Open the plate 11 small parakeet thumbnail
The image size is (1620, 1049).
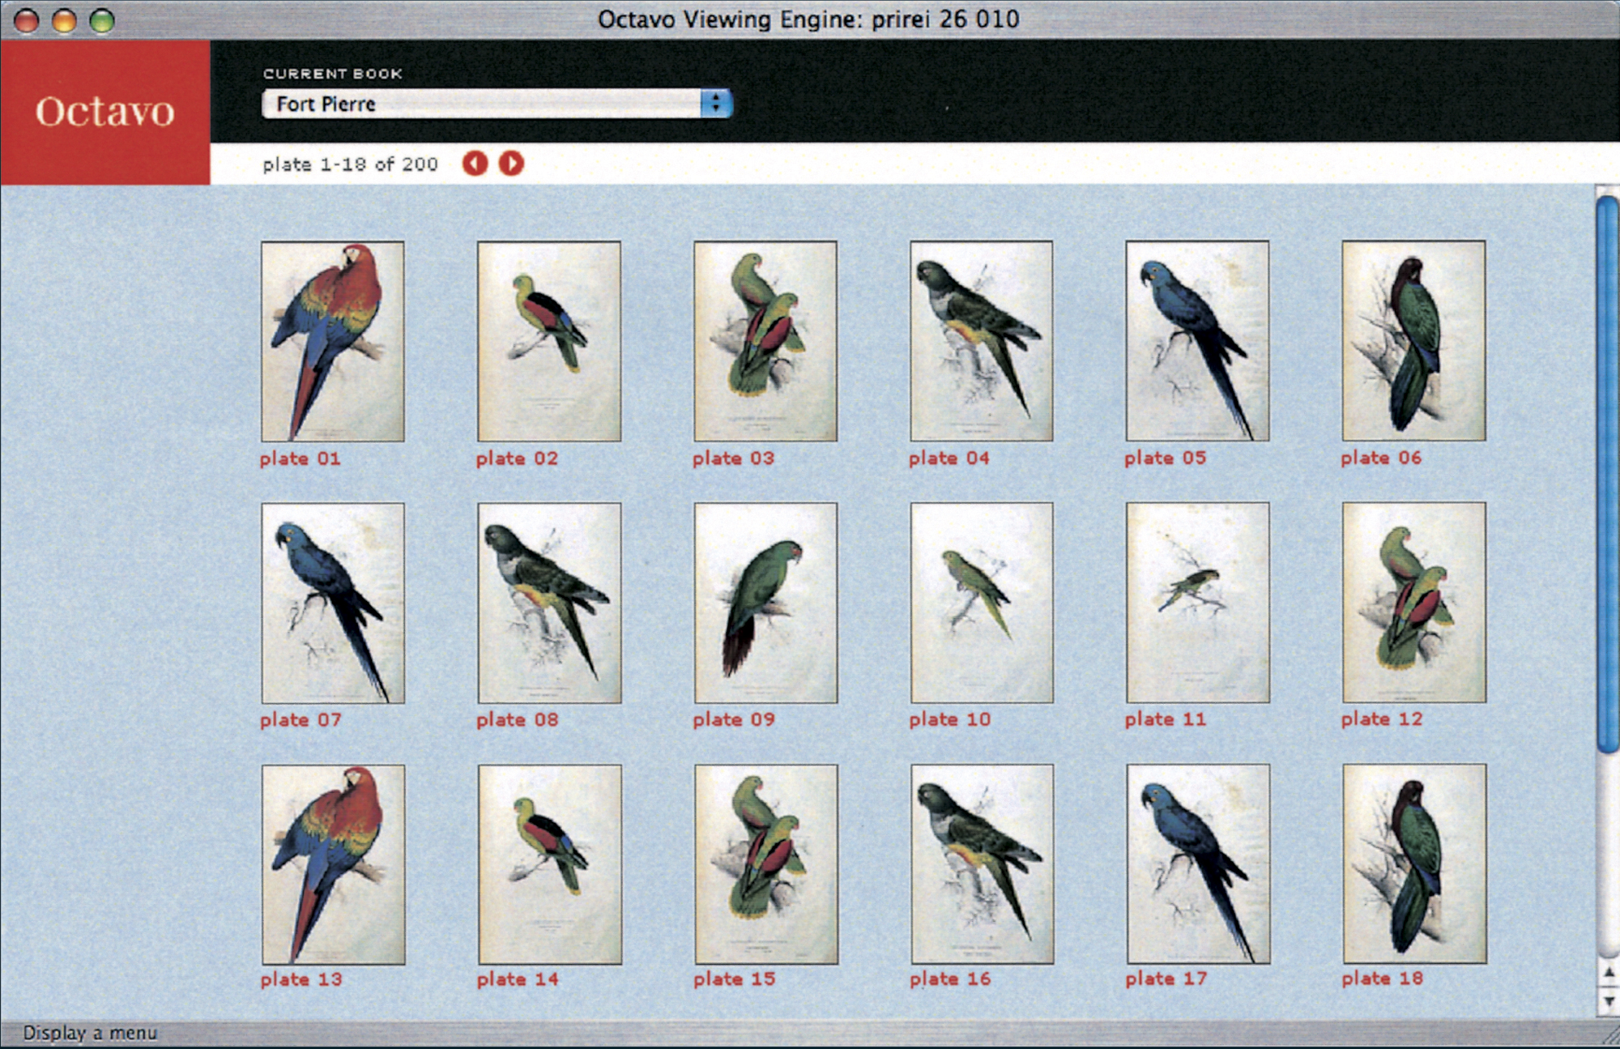(x=1197, y=603)
